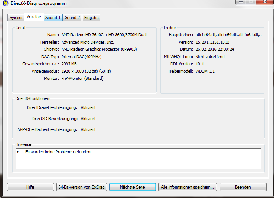
Task: Click the Haupttreiber aticfx64.dll text
Action: [228, 35]
